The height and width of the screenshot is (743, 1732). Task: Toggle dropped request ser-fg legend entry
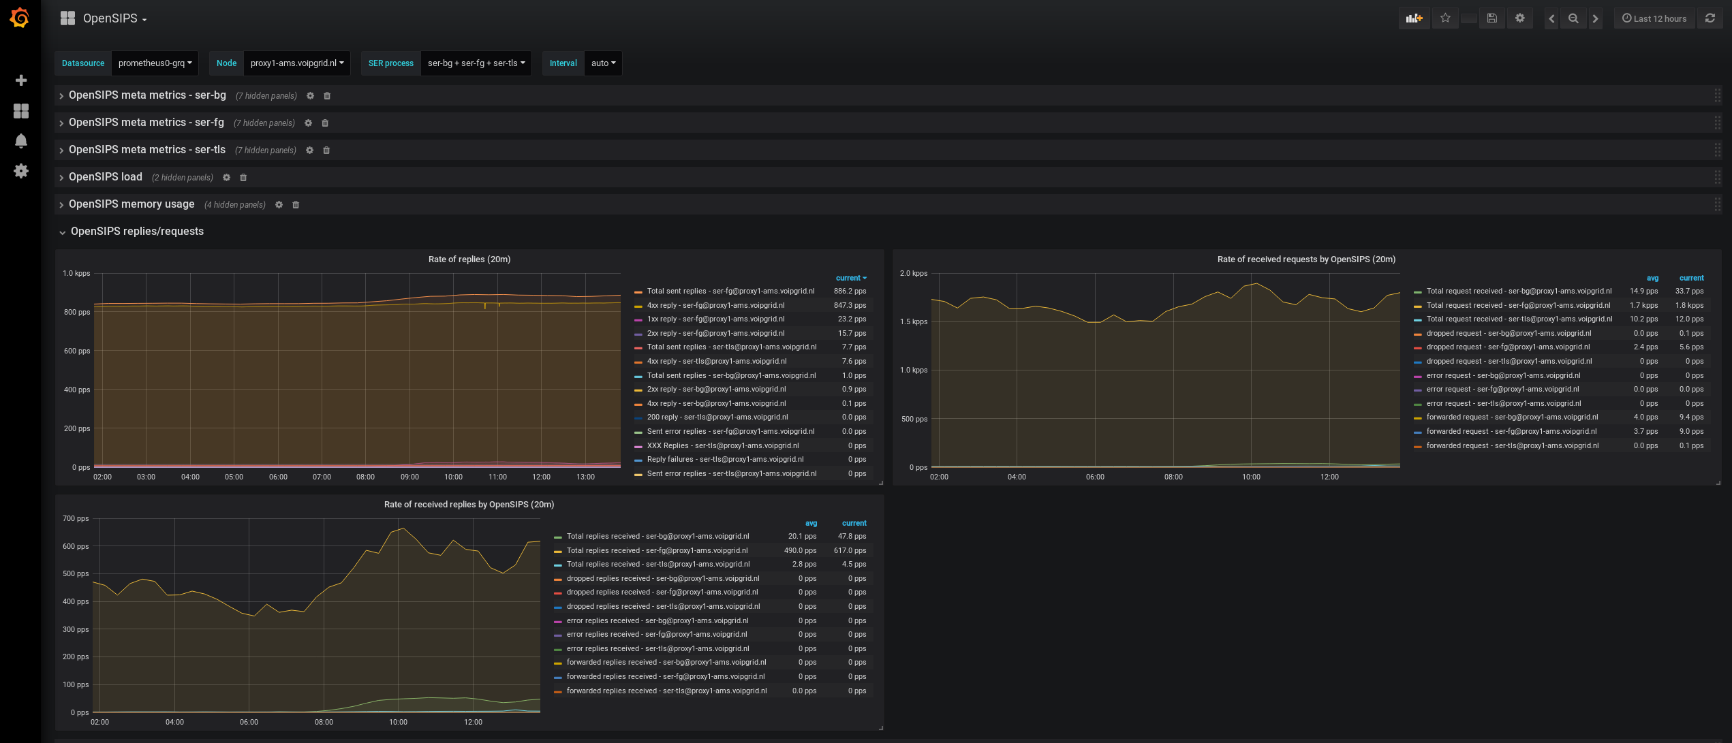pos(1508,347)
